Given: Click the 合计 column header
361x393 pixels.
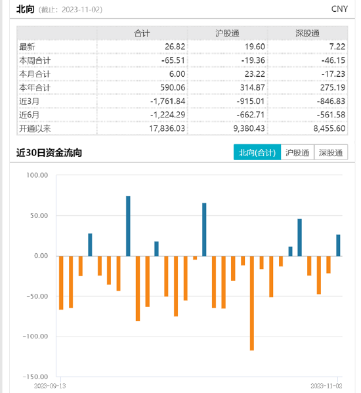Looking at the screenshot, I should pos(142,33).
